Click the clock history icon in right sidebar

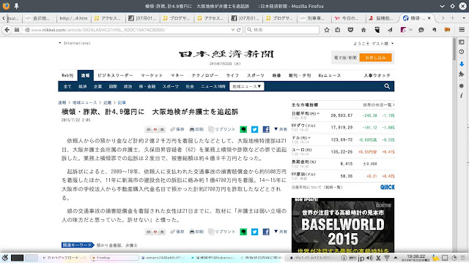tap(462, 52)
